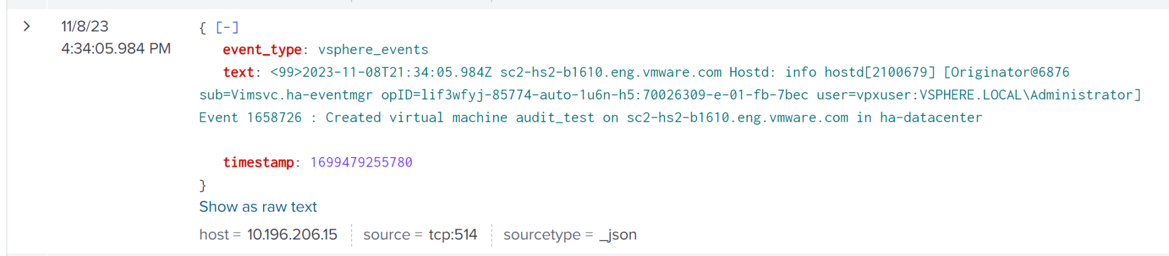
Task: Click the red text field key
Action: click(x=238, y=72)
